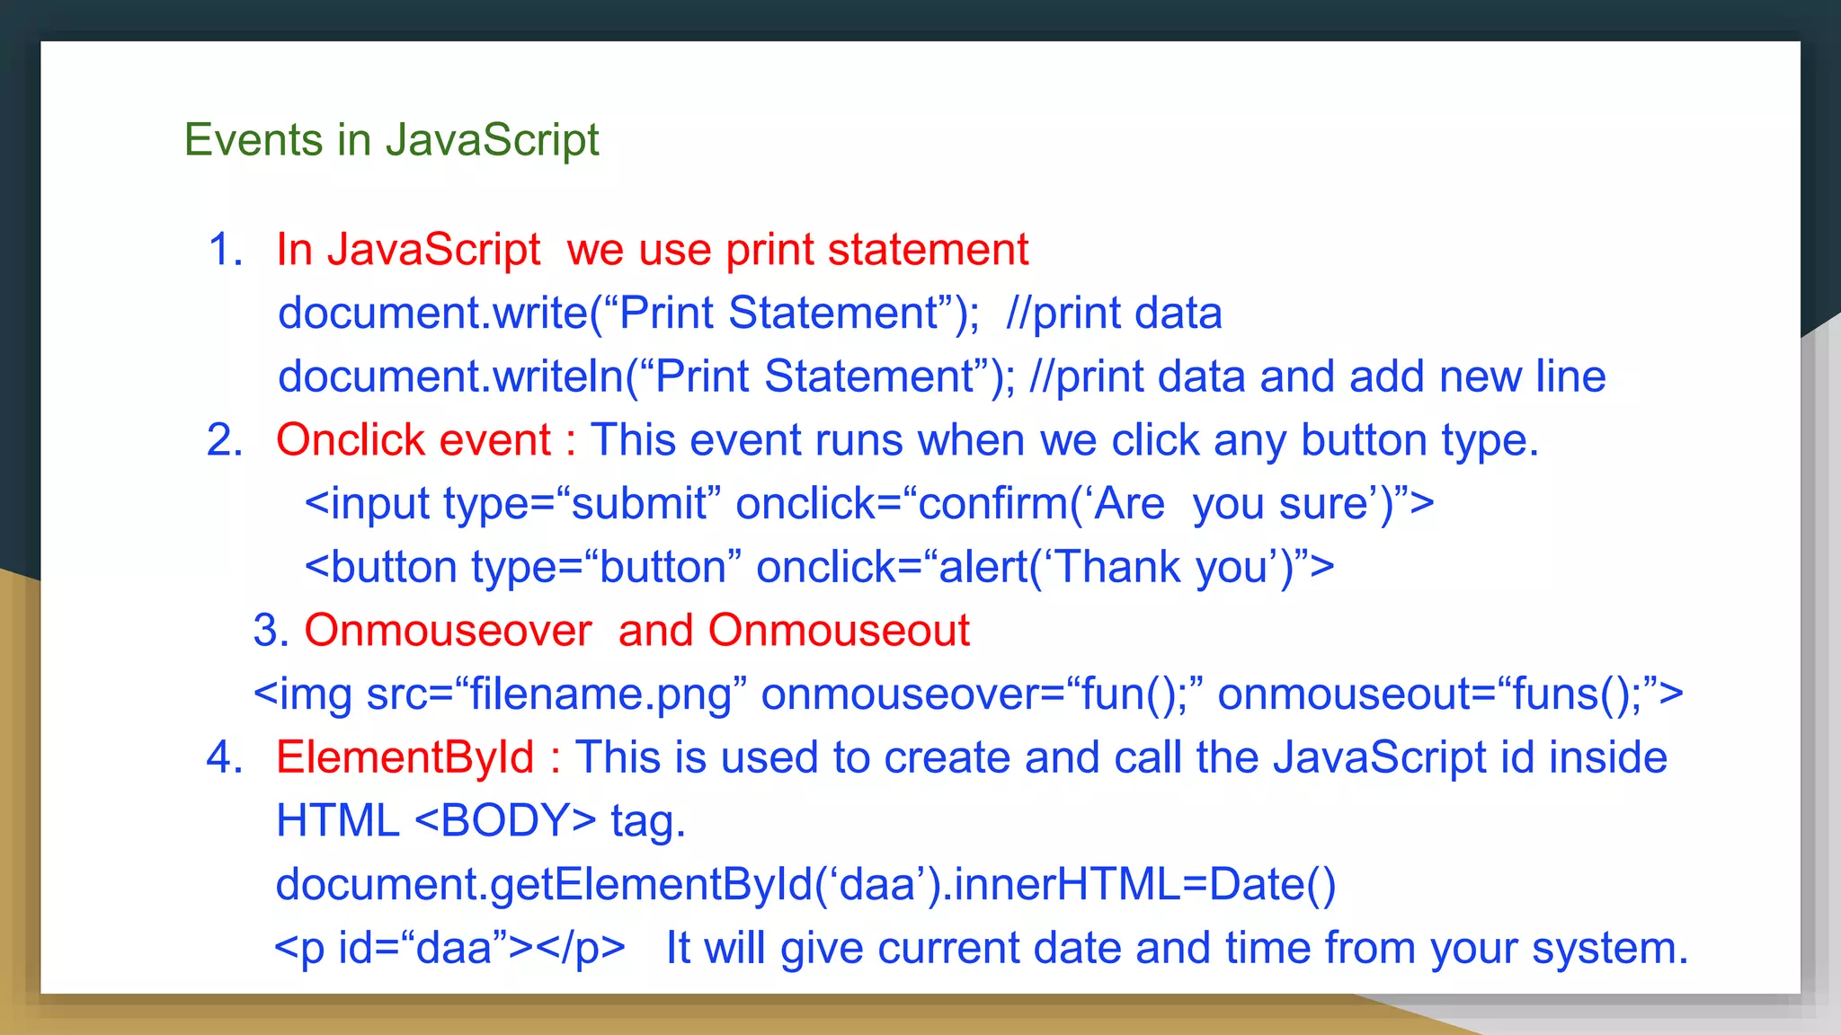Click the 'HTML <BODY> tag.' line
This screenshot has height=1035, width=1841.
pos(481,821)
